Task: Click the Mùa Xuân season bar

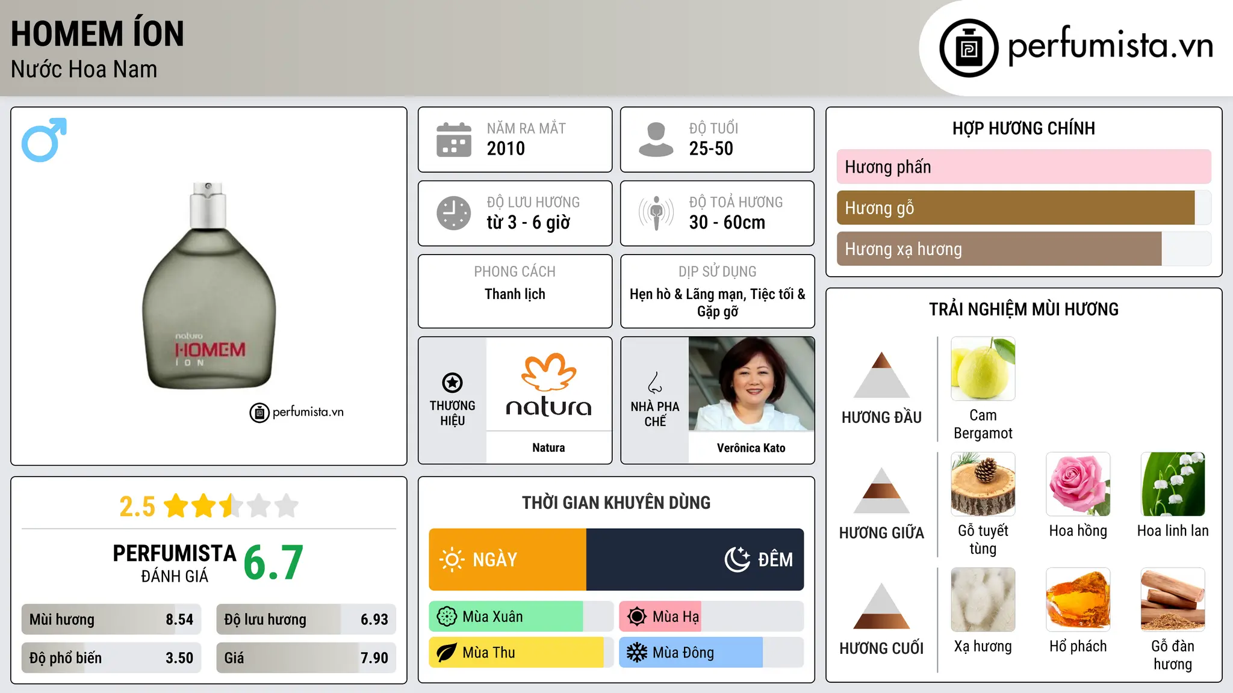Action: 521,617
